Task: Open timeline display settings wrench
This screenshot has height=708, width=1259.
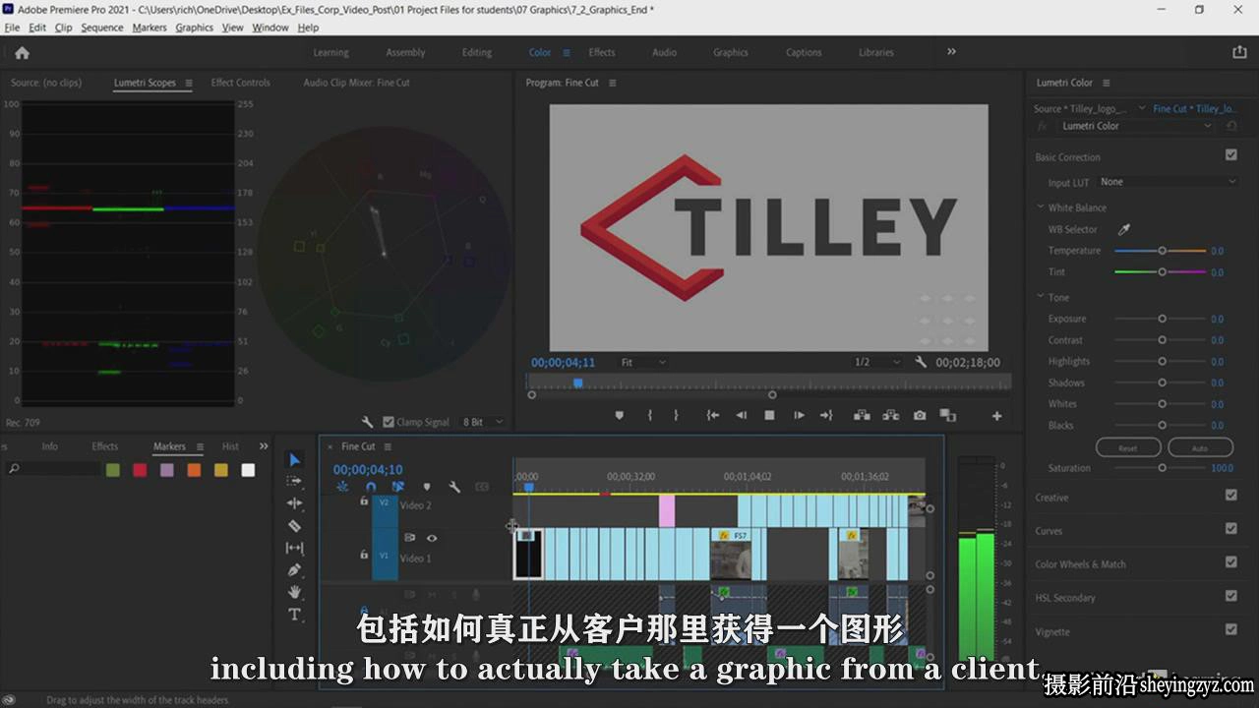Action: point(454,487)
